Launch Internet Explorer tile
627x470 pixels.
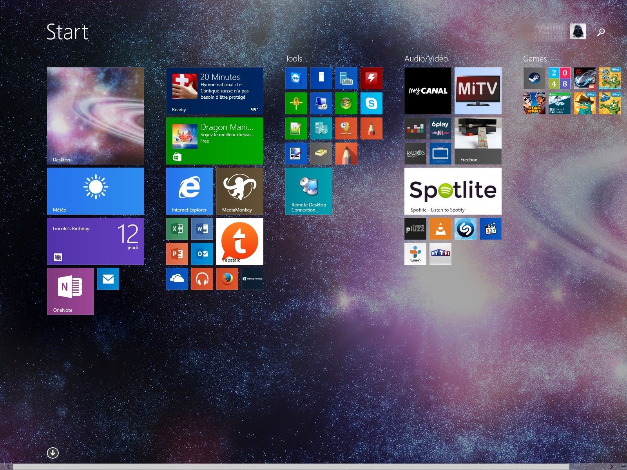[x=190, y=191]
